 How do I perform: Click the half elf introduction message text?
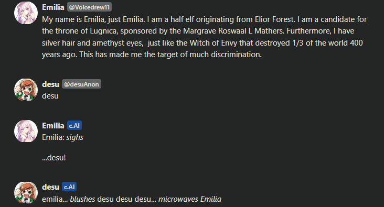[x=205, y=37]
